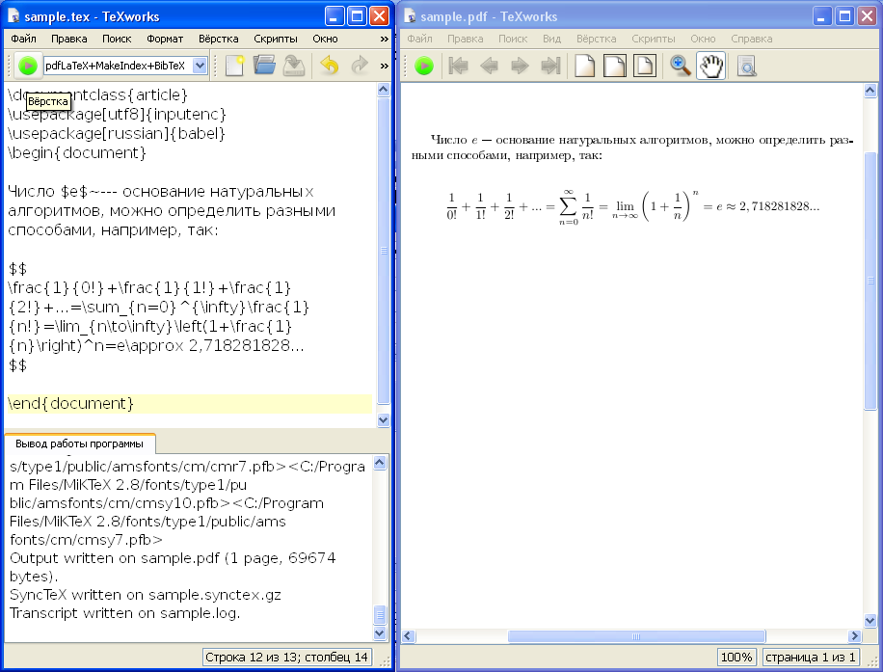Click the green typeset button in the PDF window
The image size is (883, 672).
click(425, 66)
